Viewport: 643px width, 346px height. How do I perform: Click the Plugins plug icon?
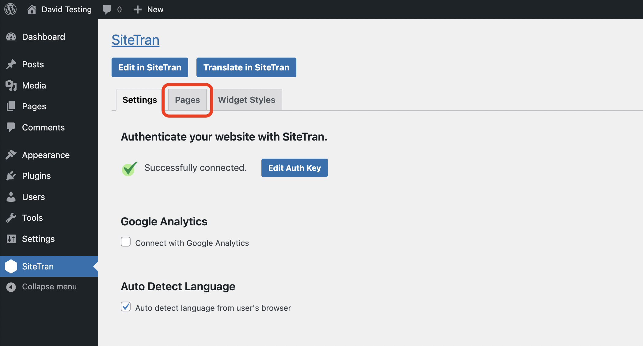[x=11, y=176]
